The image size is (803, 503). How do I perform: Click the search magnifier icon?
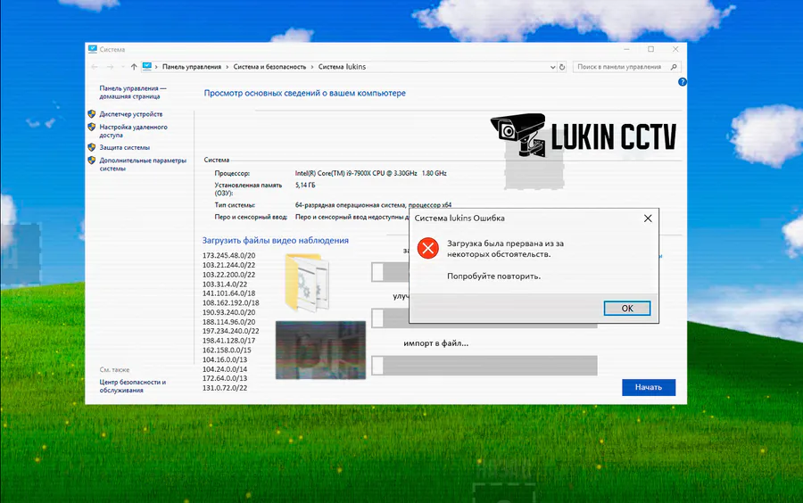(674, 67)
